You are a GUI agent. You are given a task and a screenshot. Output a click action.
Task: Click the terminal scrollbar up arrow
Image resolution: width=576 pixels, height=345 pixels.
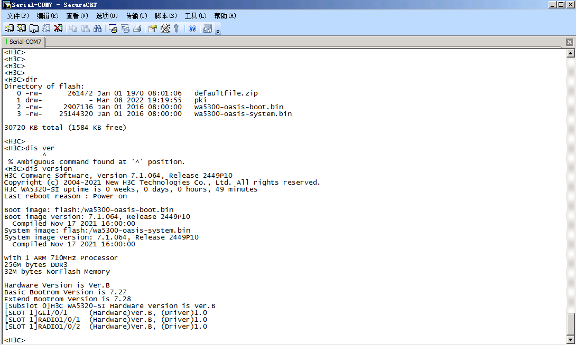point(570,53)
